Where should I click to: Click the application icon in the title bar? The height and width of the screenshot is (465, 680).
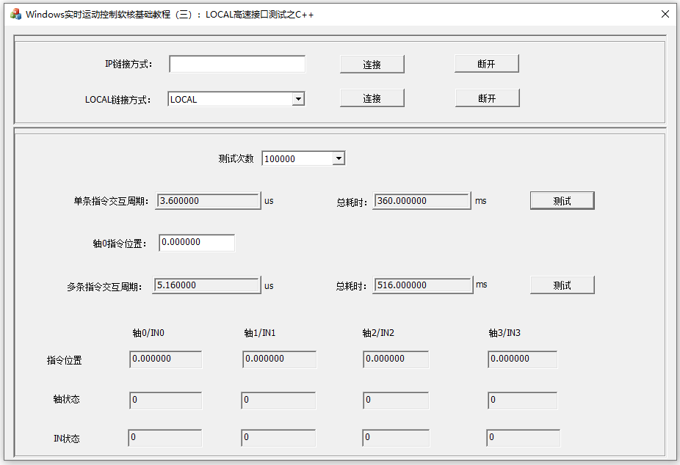[15, 13]
